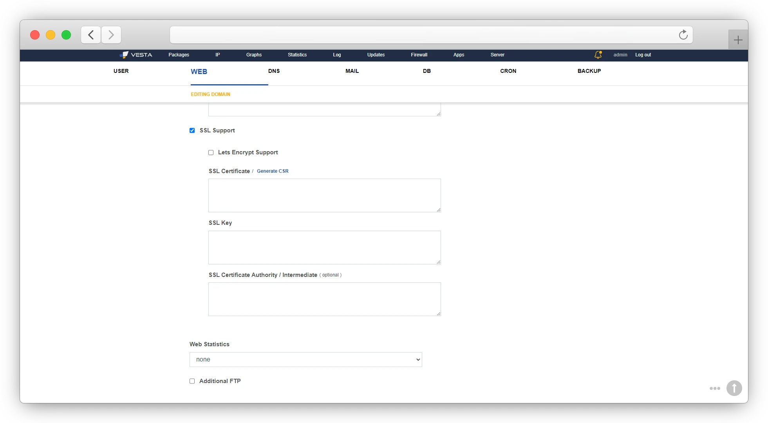Open the Packages menu item
This screenshot has height=423, width=768.
[179, 55]
